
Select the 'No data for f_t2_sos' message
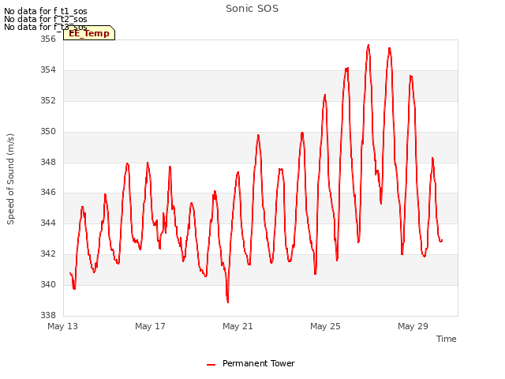coord(46,19)
